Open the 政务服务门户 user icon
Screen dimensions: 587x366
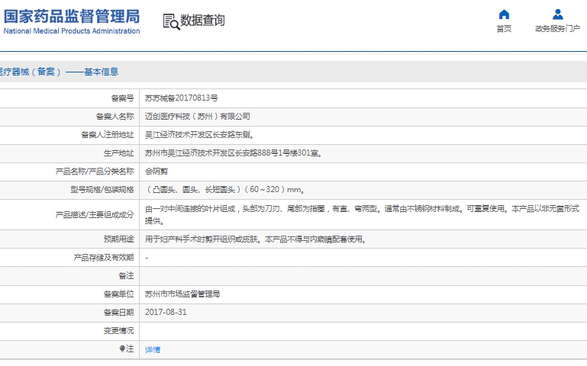557,14
